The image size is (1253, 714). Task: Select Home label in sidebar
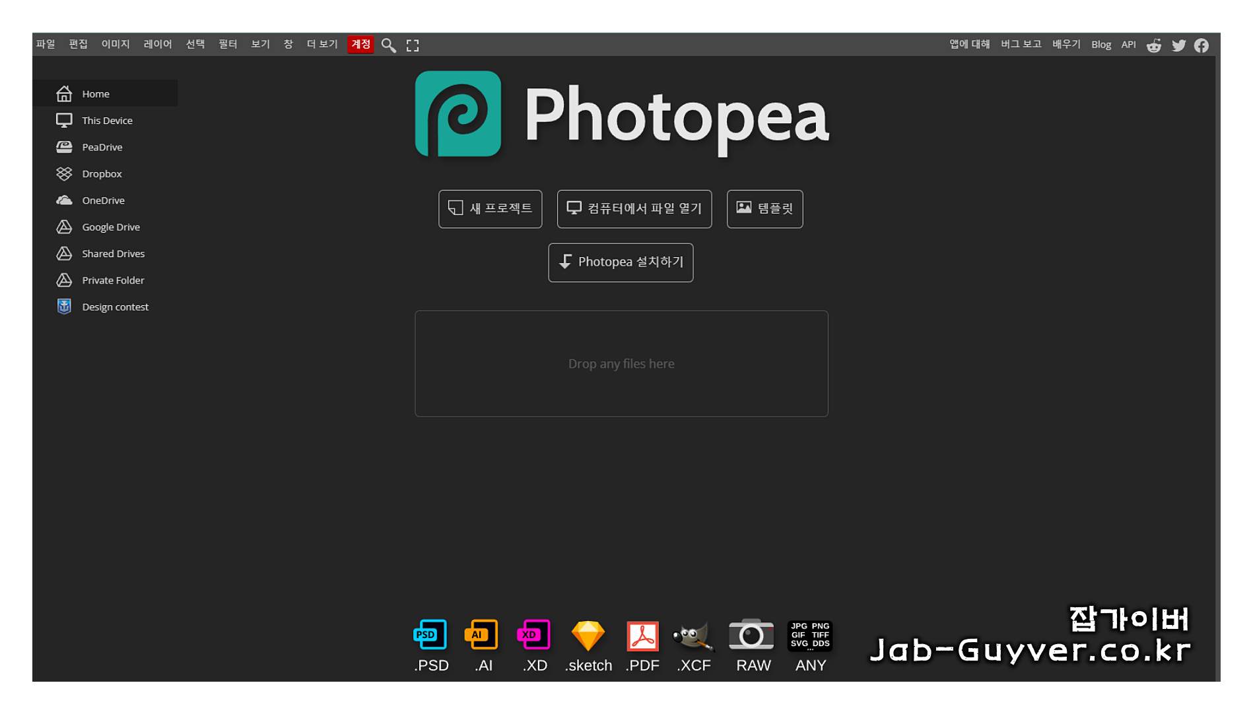click(x=96, y=94)
